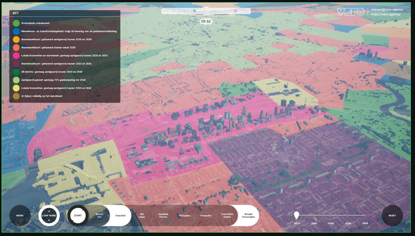Image resolution: width=415 pixels, height=236 pixels.
Task: Show the Voetpaden layer
Action: [x=206, y=215]
